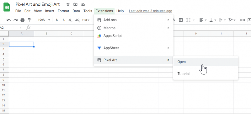The width and height of the screenshot is (251, 114).
Task: Open the zoom 100% dropdown
Action: point(44,20)
